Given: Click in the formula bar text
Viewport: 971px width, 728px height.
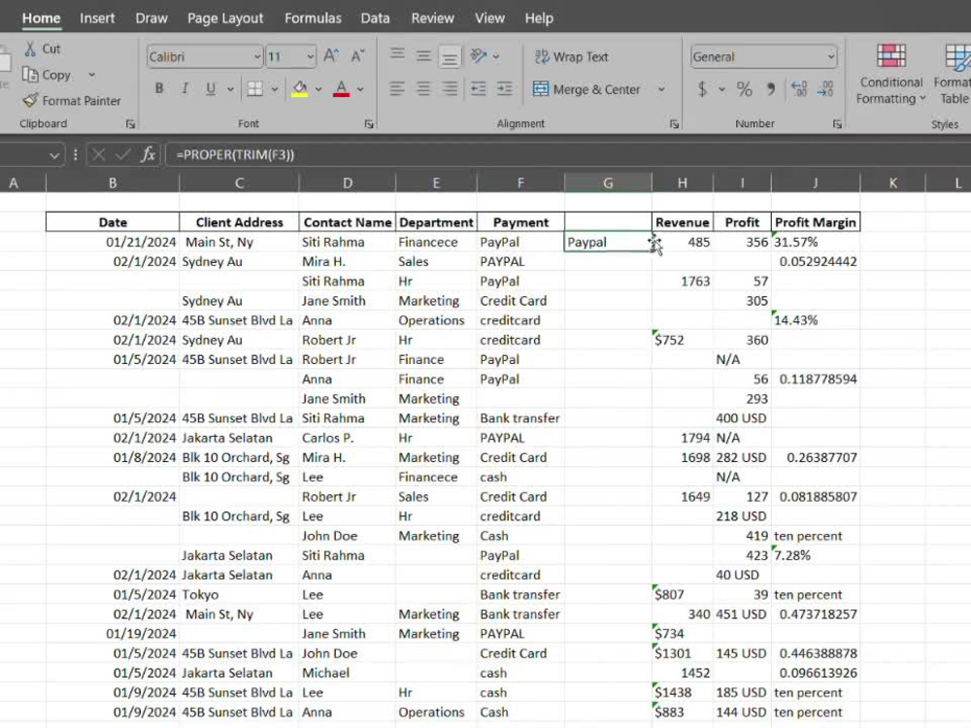Looking at the screenshot, I should (x=235, y=154).
